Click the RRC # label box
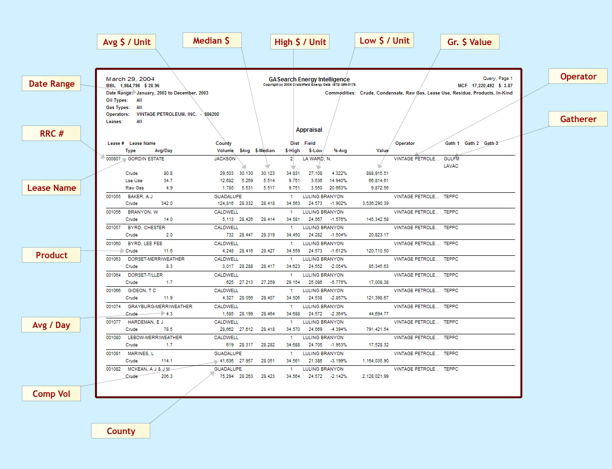Image resolution: width=612 pixels, height=469 pixels. (x=51, y=134)
